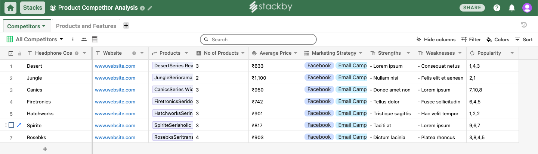Click the Search input field
The height and width of the screenshot is (154, 538).
tap(258, 39)
